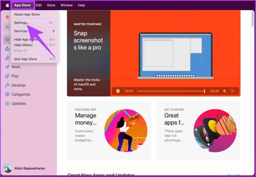This screenshot has height=177, width=256.
Task: Mute the featured video sound
Action: [224, 91]
